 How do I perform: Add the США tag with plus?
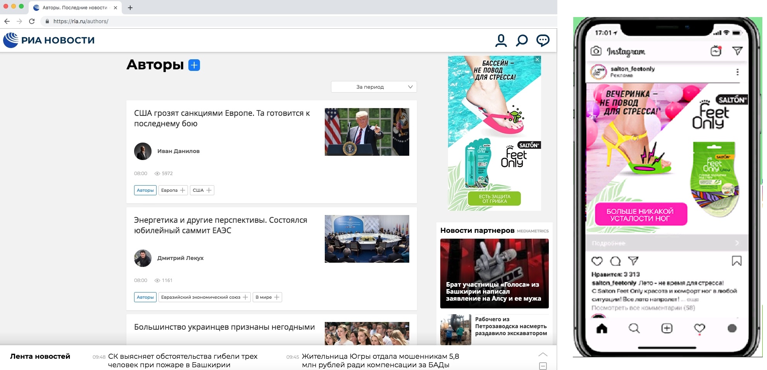(x=209, y=190)
